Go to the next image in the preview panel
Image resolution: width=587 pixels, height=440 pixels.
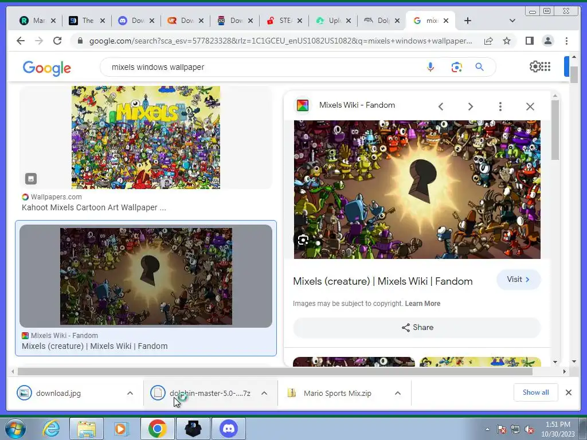[x=471, y=107]
